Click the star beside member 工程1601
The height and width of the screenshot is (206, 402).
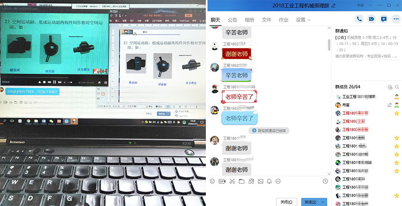[x=397, y=138]
